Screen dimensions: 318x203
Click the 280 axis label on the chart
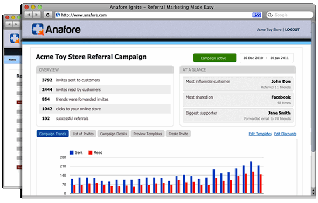pos(63,157)
